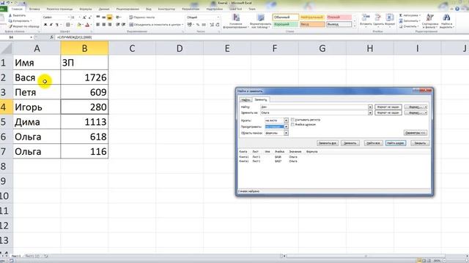
Task: Click the red font color icon
Action: [87, 25]
